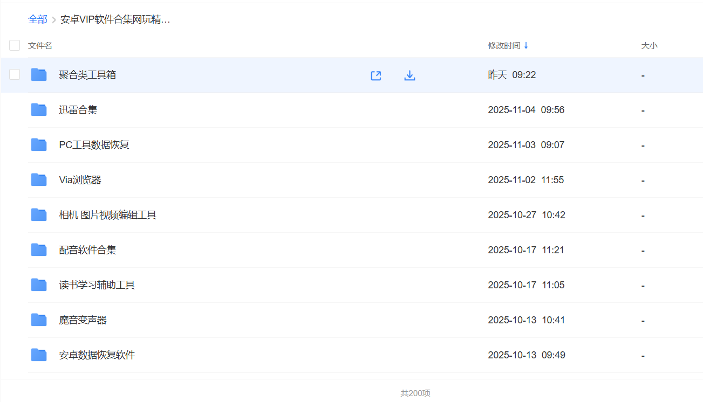Select the 迅雷合集 row modified date
Viewport: 703px width, 402px height.
(526, 110)
